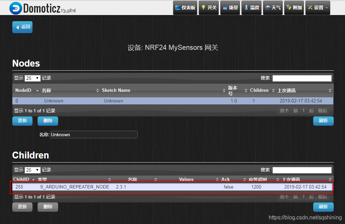Image resolution: width=345 pixels, height=224 pixels.
Task: Sort Children table by 名称 column
Action: [135, 179]
